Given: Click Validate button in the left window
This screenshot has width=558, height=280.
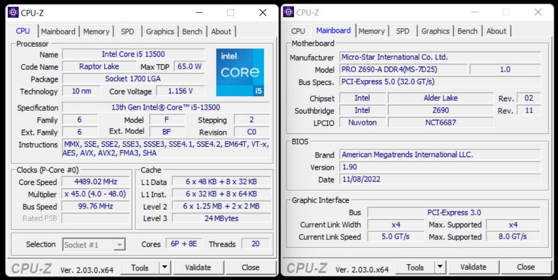Looking at the screenshot, I should [x=198, y=268].
